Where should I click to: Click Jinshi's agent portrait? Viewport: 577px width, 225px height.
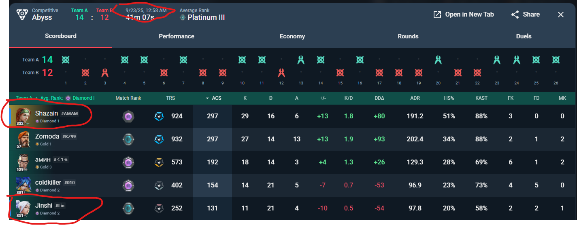click(23, 208)
